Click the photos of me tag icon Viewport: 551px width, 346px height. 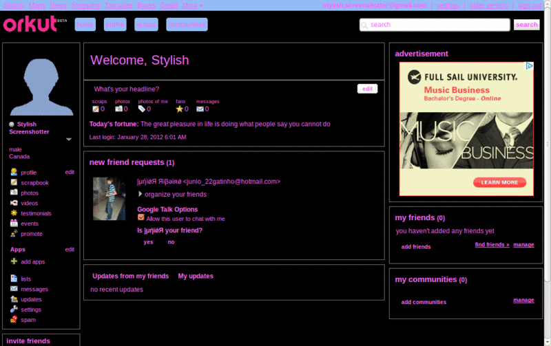pos(142,109)
